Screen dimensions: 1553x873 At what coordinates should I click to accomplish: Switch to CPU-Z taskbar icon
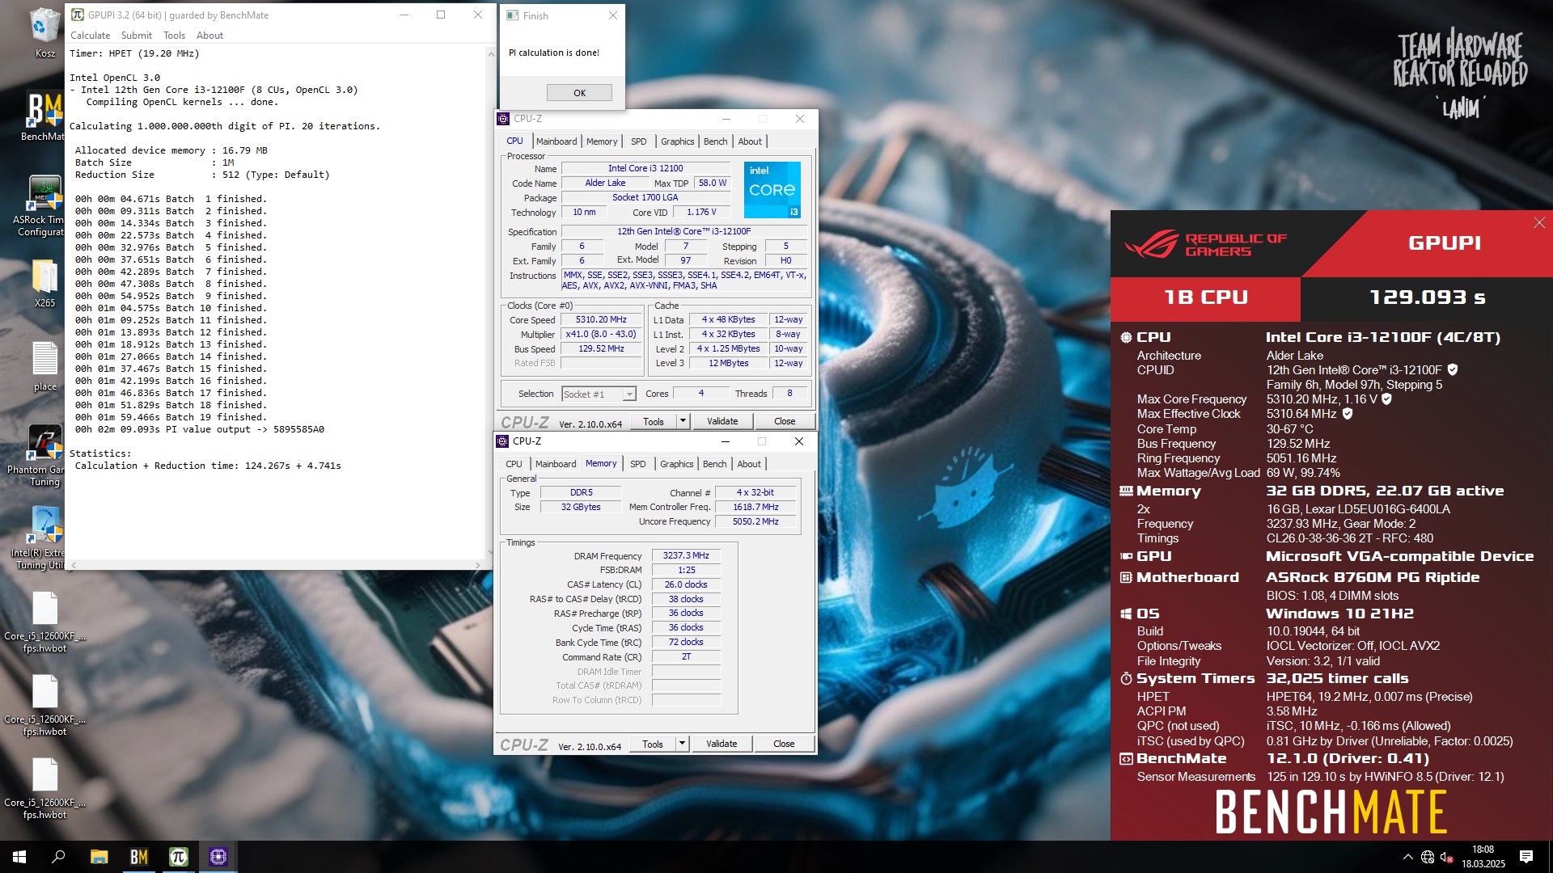coord(218,857)
